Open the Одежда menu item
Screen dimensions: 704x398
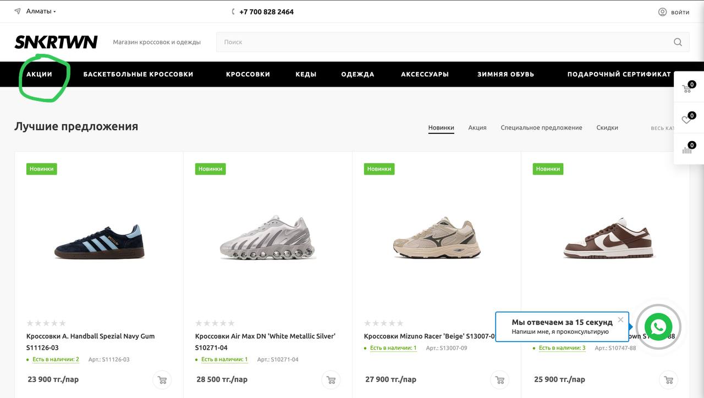click(x=358, y=74)
